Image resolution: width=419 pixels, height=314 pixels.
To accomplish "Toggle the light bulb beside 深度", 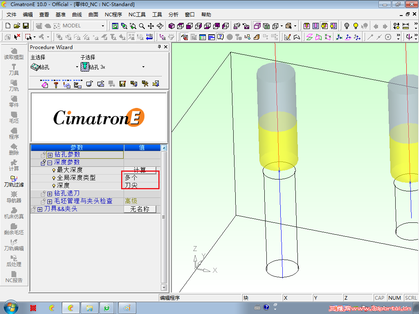I will (x=54, y=186).
